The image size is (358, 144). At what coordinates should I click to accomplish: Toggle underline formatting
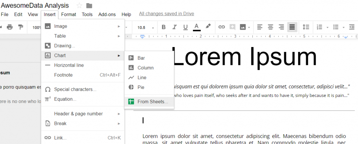pos(185,27)
